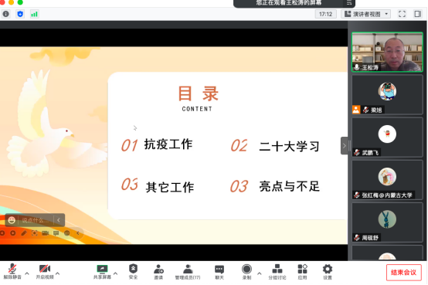428x285 pixels.
Task: Expand share options arrow beside 共享屏幕
Action: 115,273
